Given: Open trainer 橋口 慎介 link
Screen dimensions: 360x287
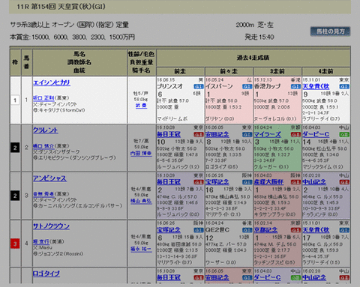Looking at the screenshot, I should pyautogui.click(x=43, y=146).
